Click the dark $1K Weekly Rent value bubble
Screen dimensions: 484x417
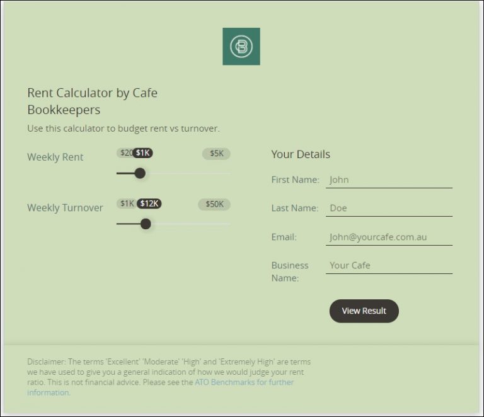point(143,153)
